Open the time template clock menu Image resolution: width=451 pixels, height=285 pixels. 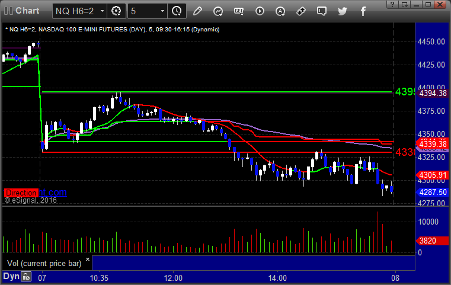tap(177, 11)
